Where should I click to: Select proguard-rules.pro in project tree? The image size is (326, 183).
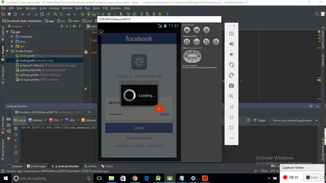tap(32, 65)
